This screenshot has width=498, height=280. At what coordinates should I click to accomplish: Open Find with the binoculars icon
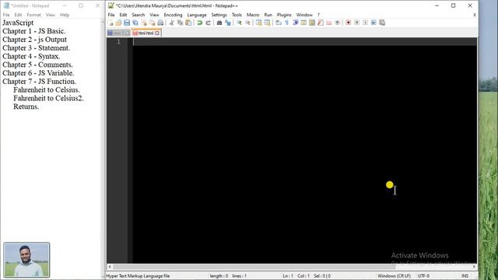(219, 23)
